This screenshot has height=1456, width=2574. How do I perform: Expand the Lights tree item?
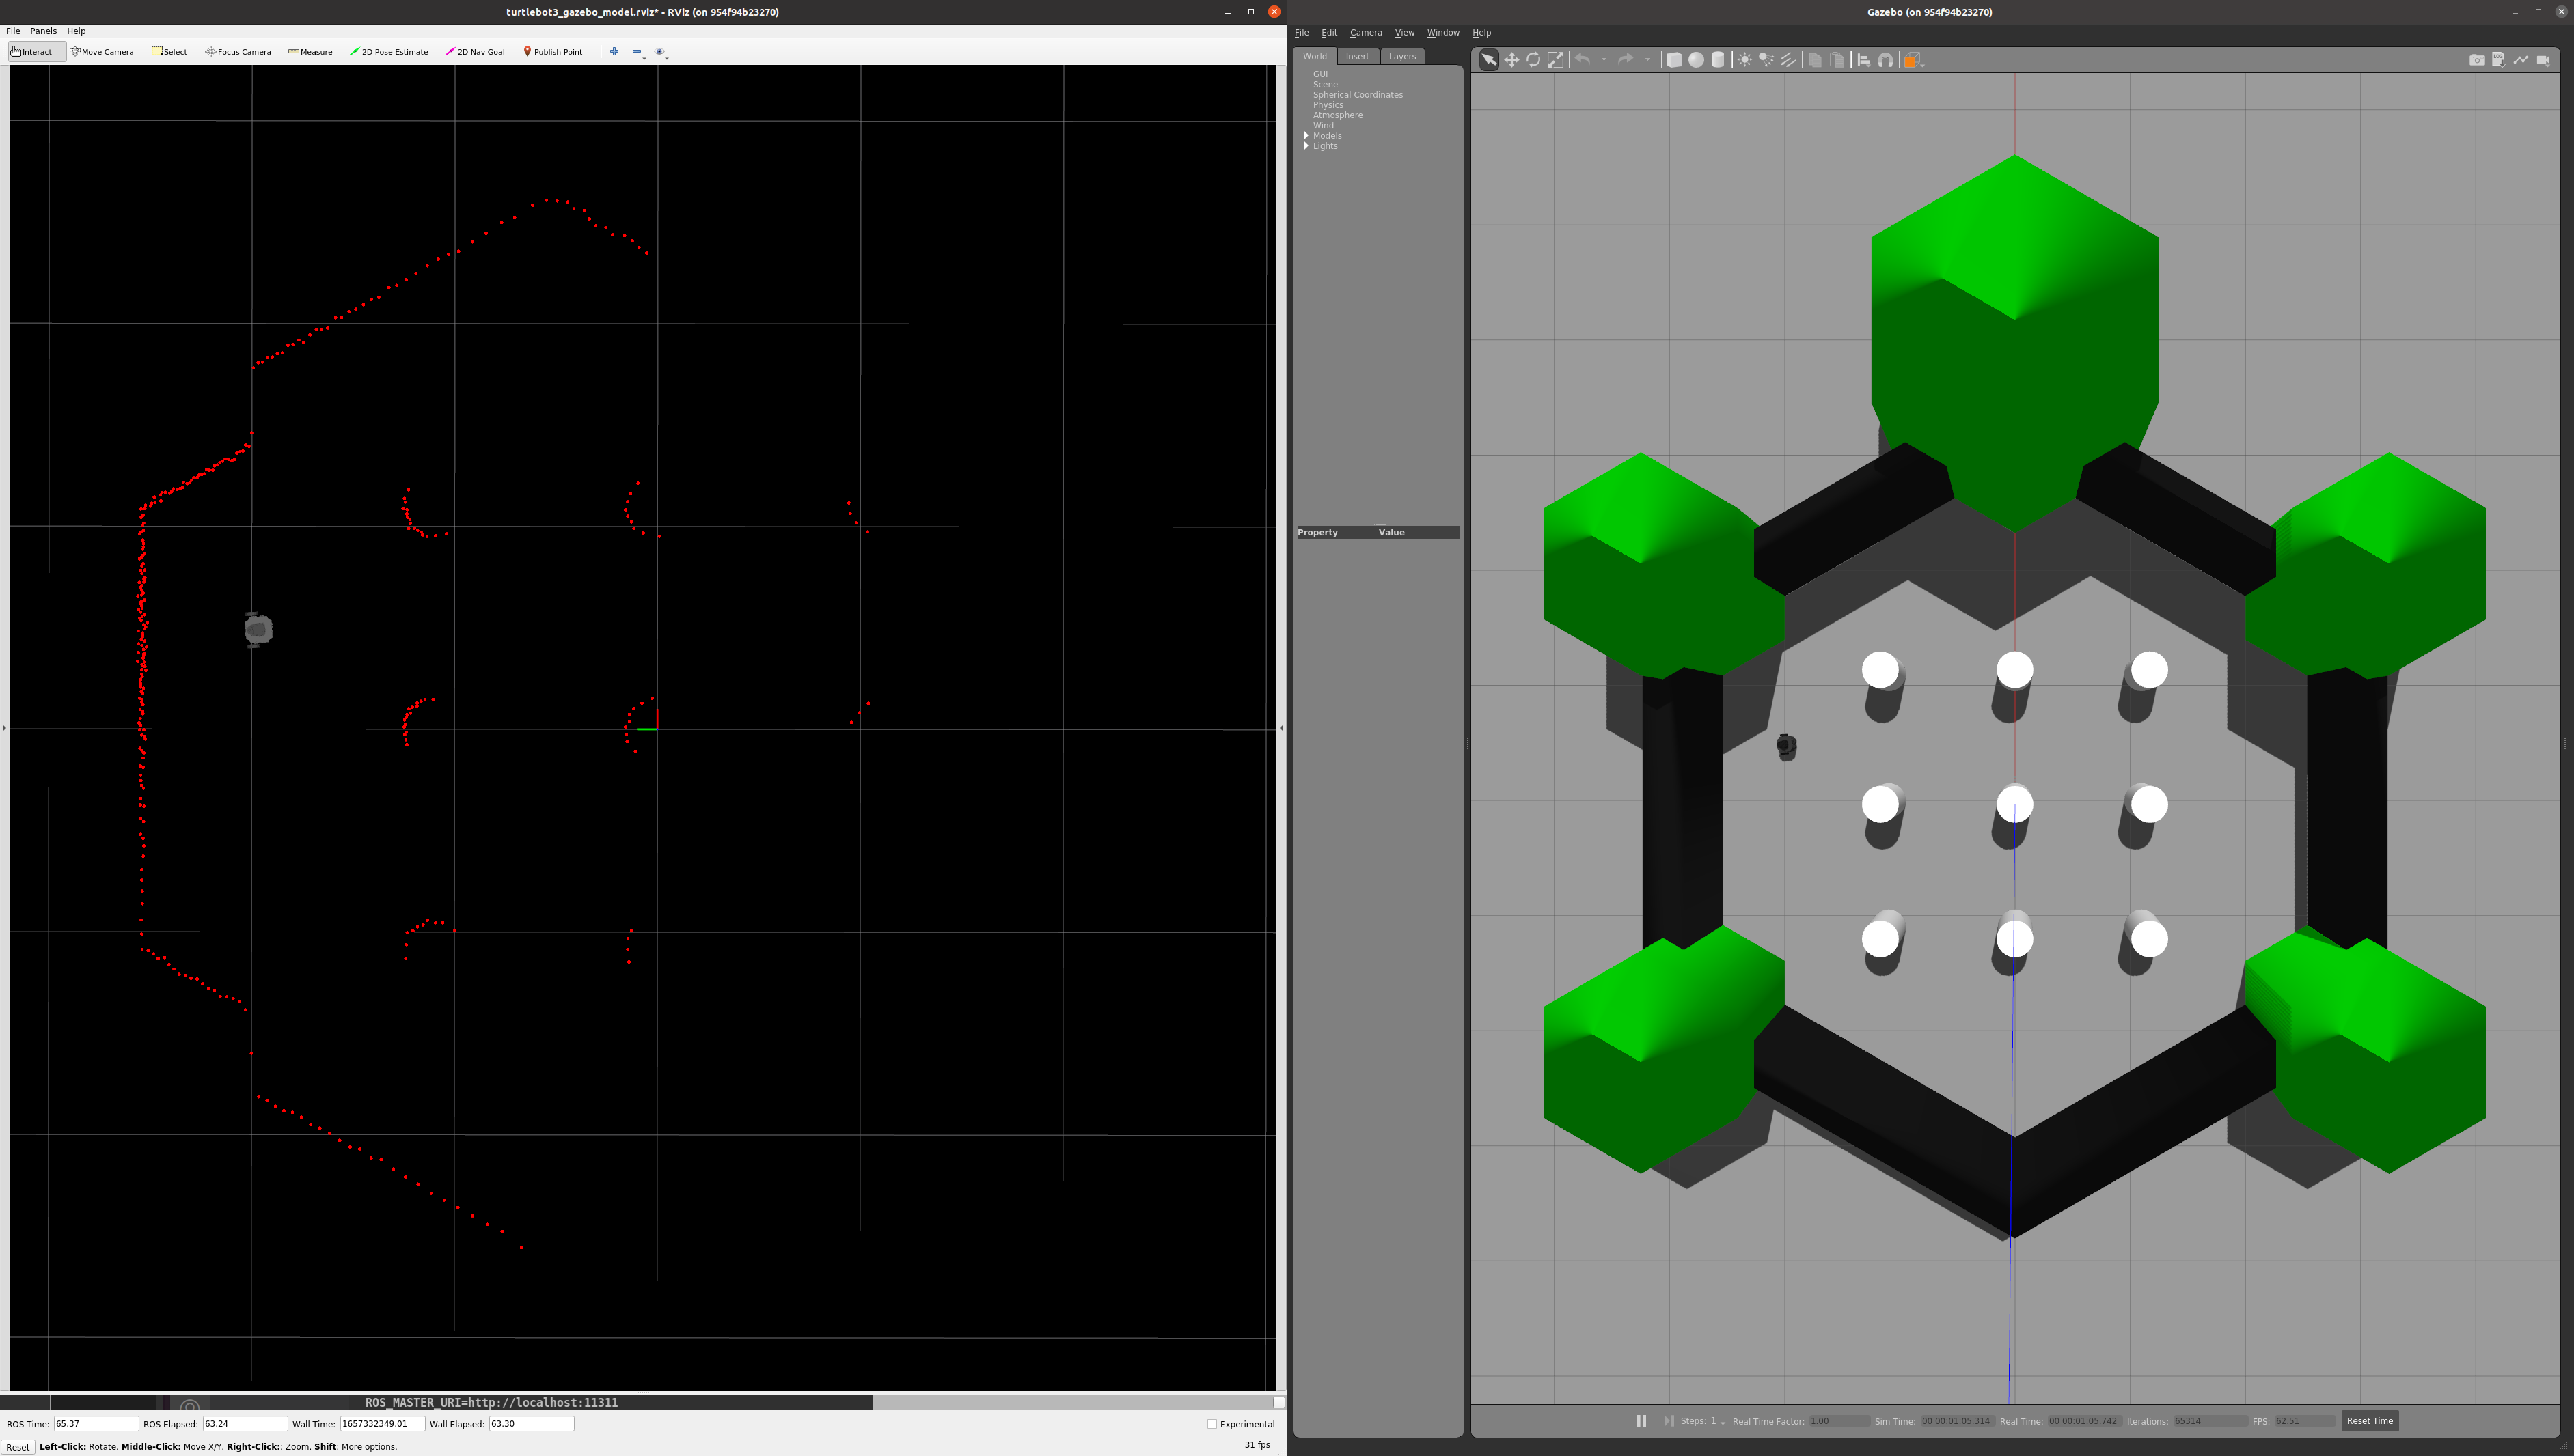(x=1306, y=146)
